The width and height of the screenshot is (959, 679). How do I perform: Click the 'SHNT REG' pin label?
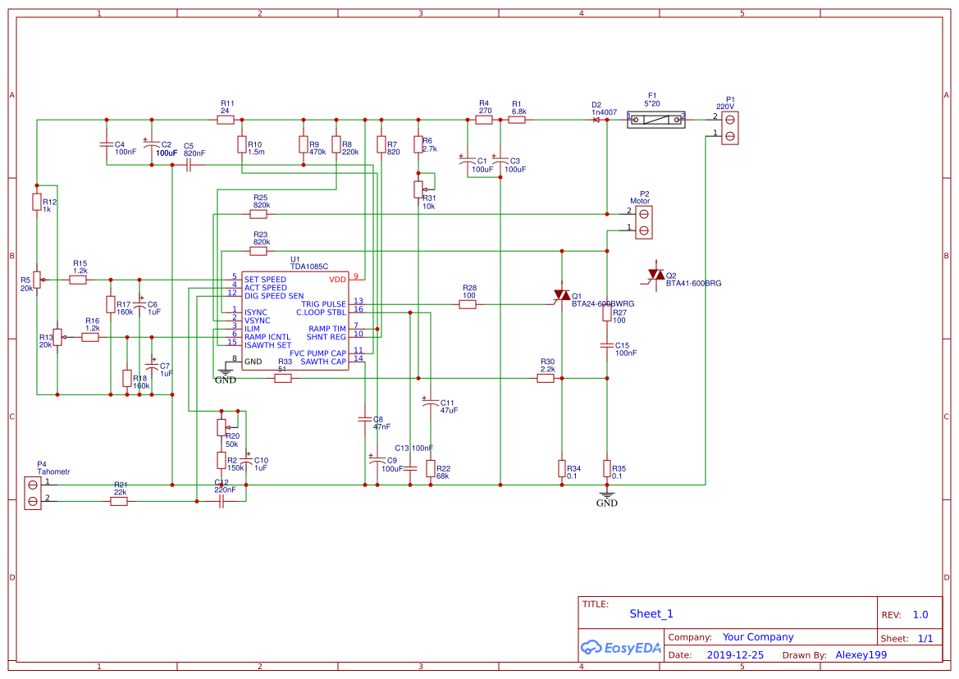coord(327,337)
